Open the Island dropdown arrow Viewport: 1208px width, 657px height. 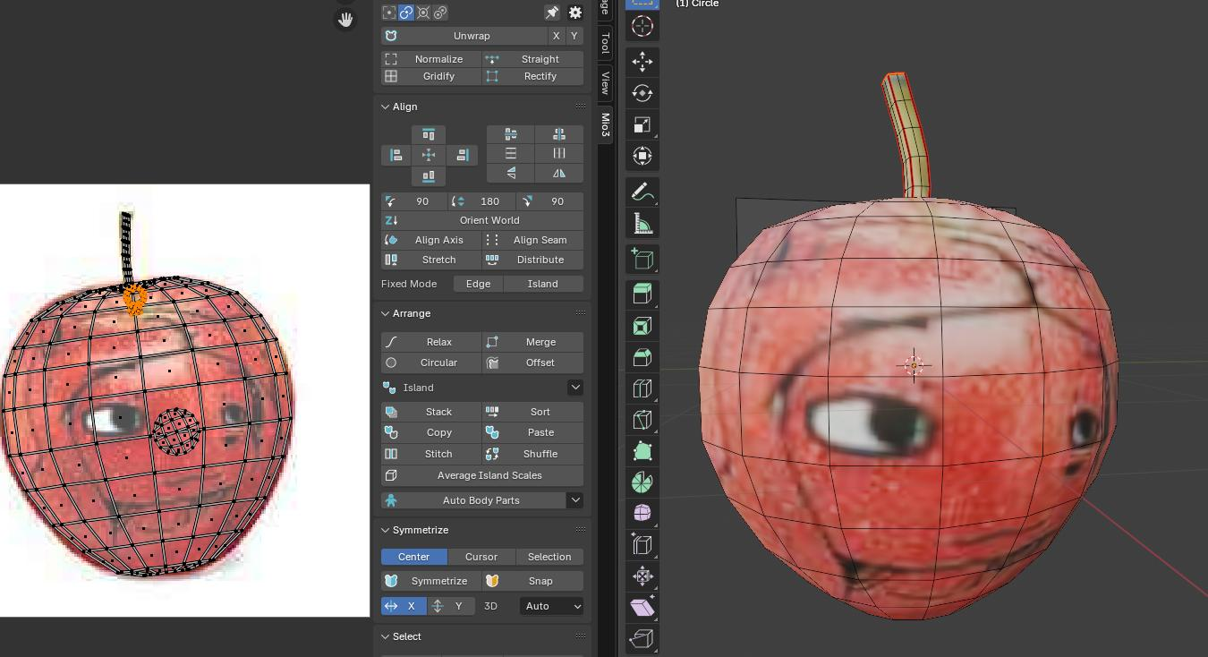[575, 388]
